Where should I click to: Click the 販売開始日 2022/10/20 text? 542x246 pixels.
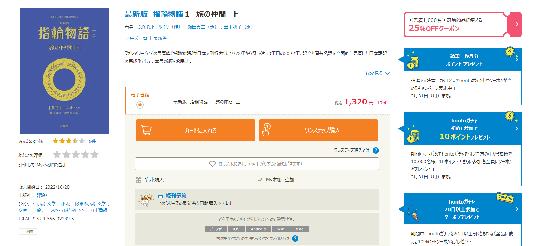44,187
